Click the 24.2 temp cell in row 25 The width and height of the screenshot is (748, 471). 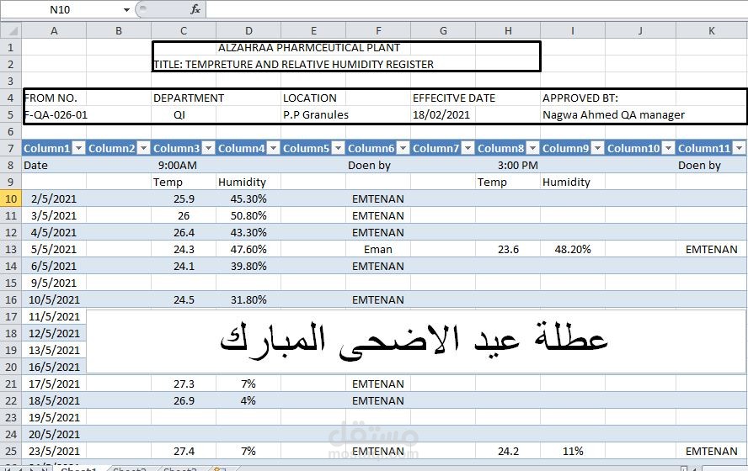(x=508, y=451)
